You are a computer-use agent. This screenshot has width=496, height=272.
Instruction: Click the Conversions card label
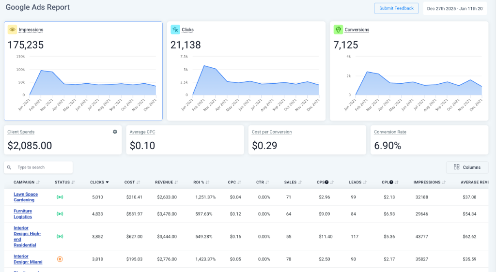pyautogui.click(x=357, y=30)
